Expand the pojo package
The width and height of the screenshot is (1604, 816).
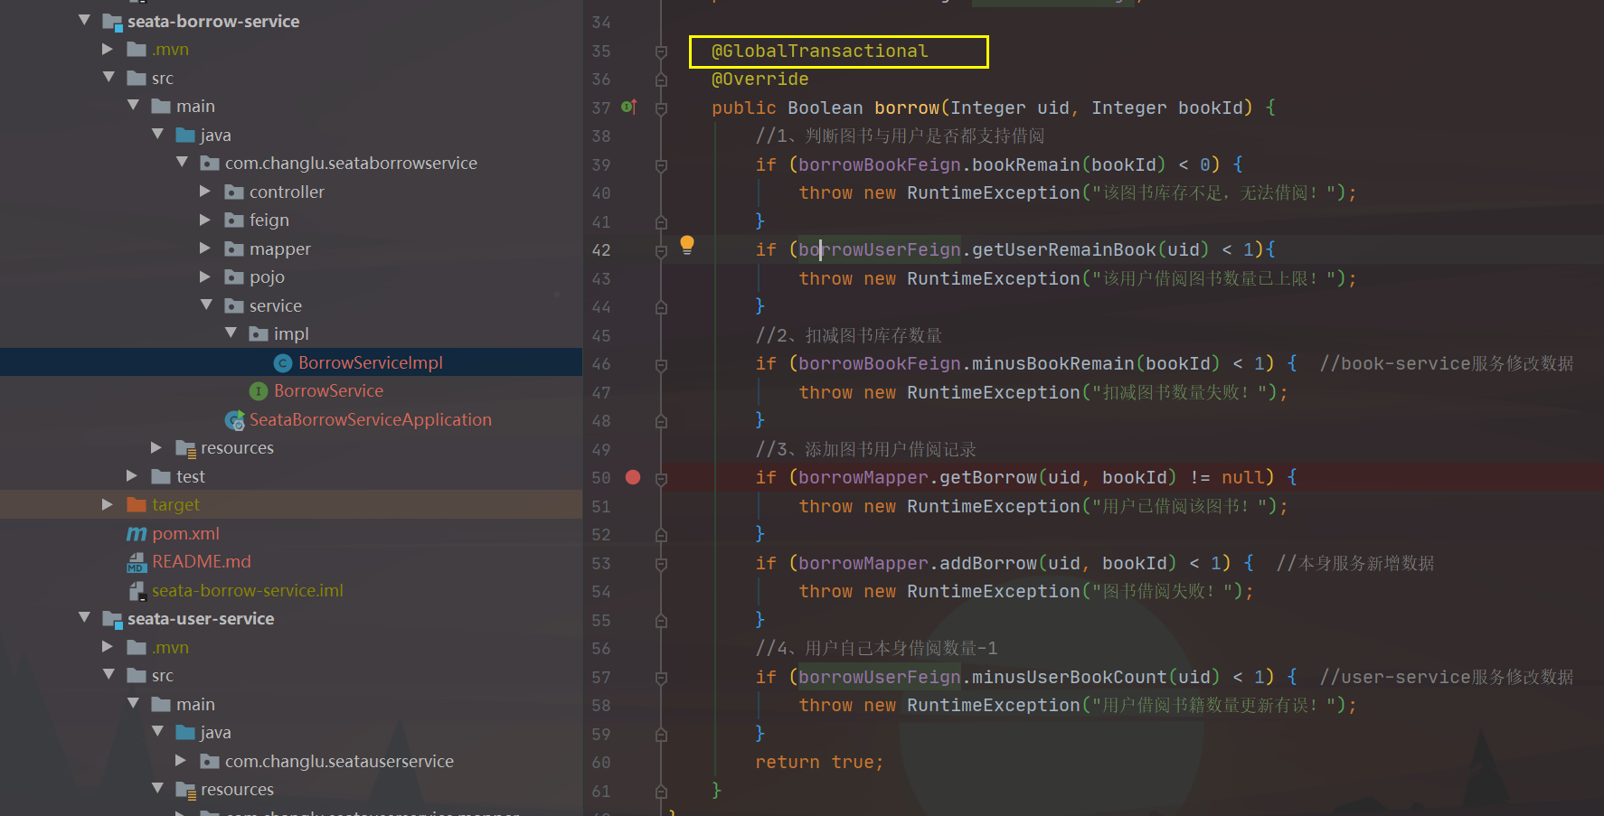click(x=205, y=277)
